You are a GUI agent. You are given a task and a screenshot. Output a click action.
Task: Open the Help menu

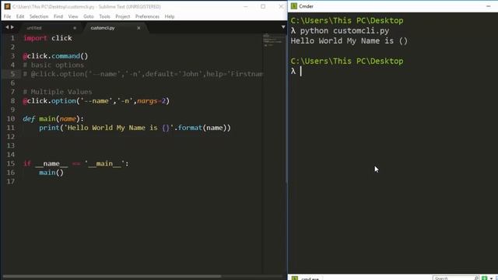click(170, 16)
